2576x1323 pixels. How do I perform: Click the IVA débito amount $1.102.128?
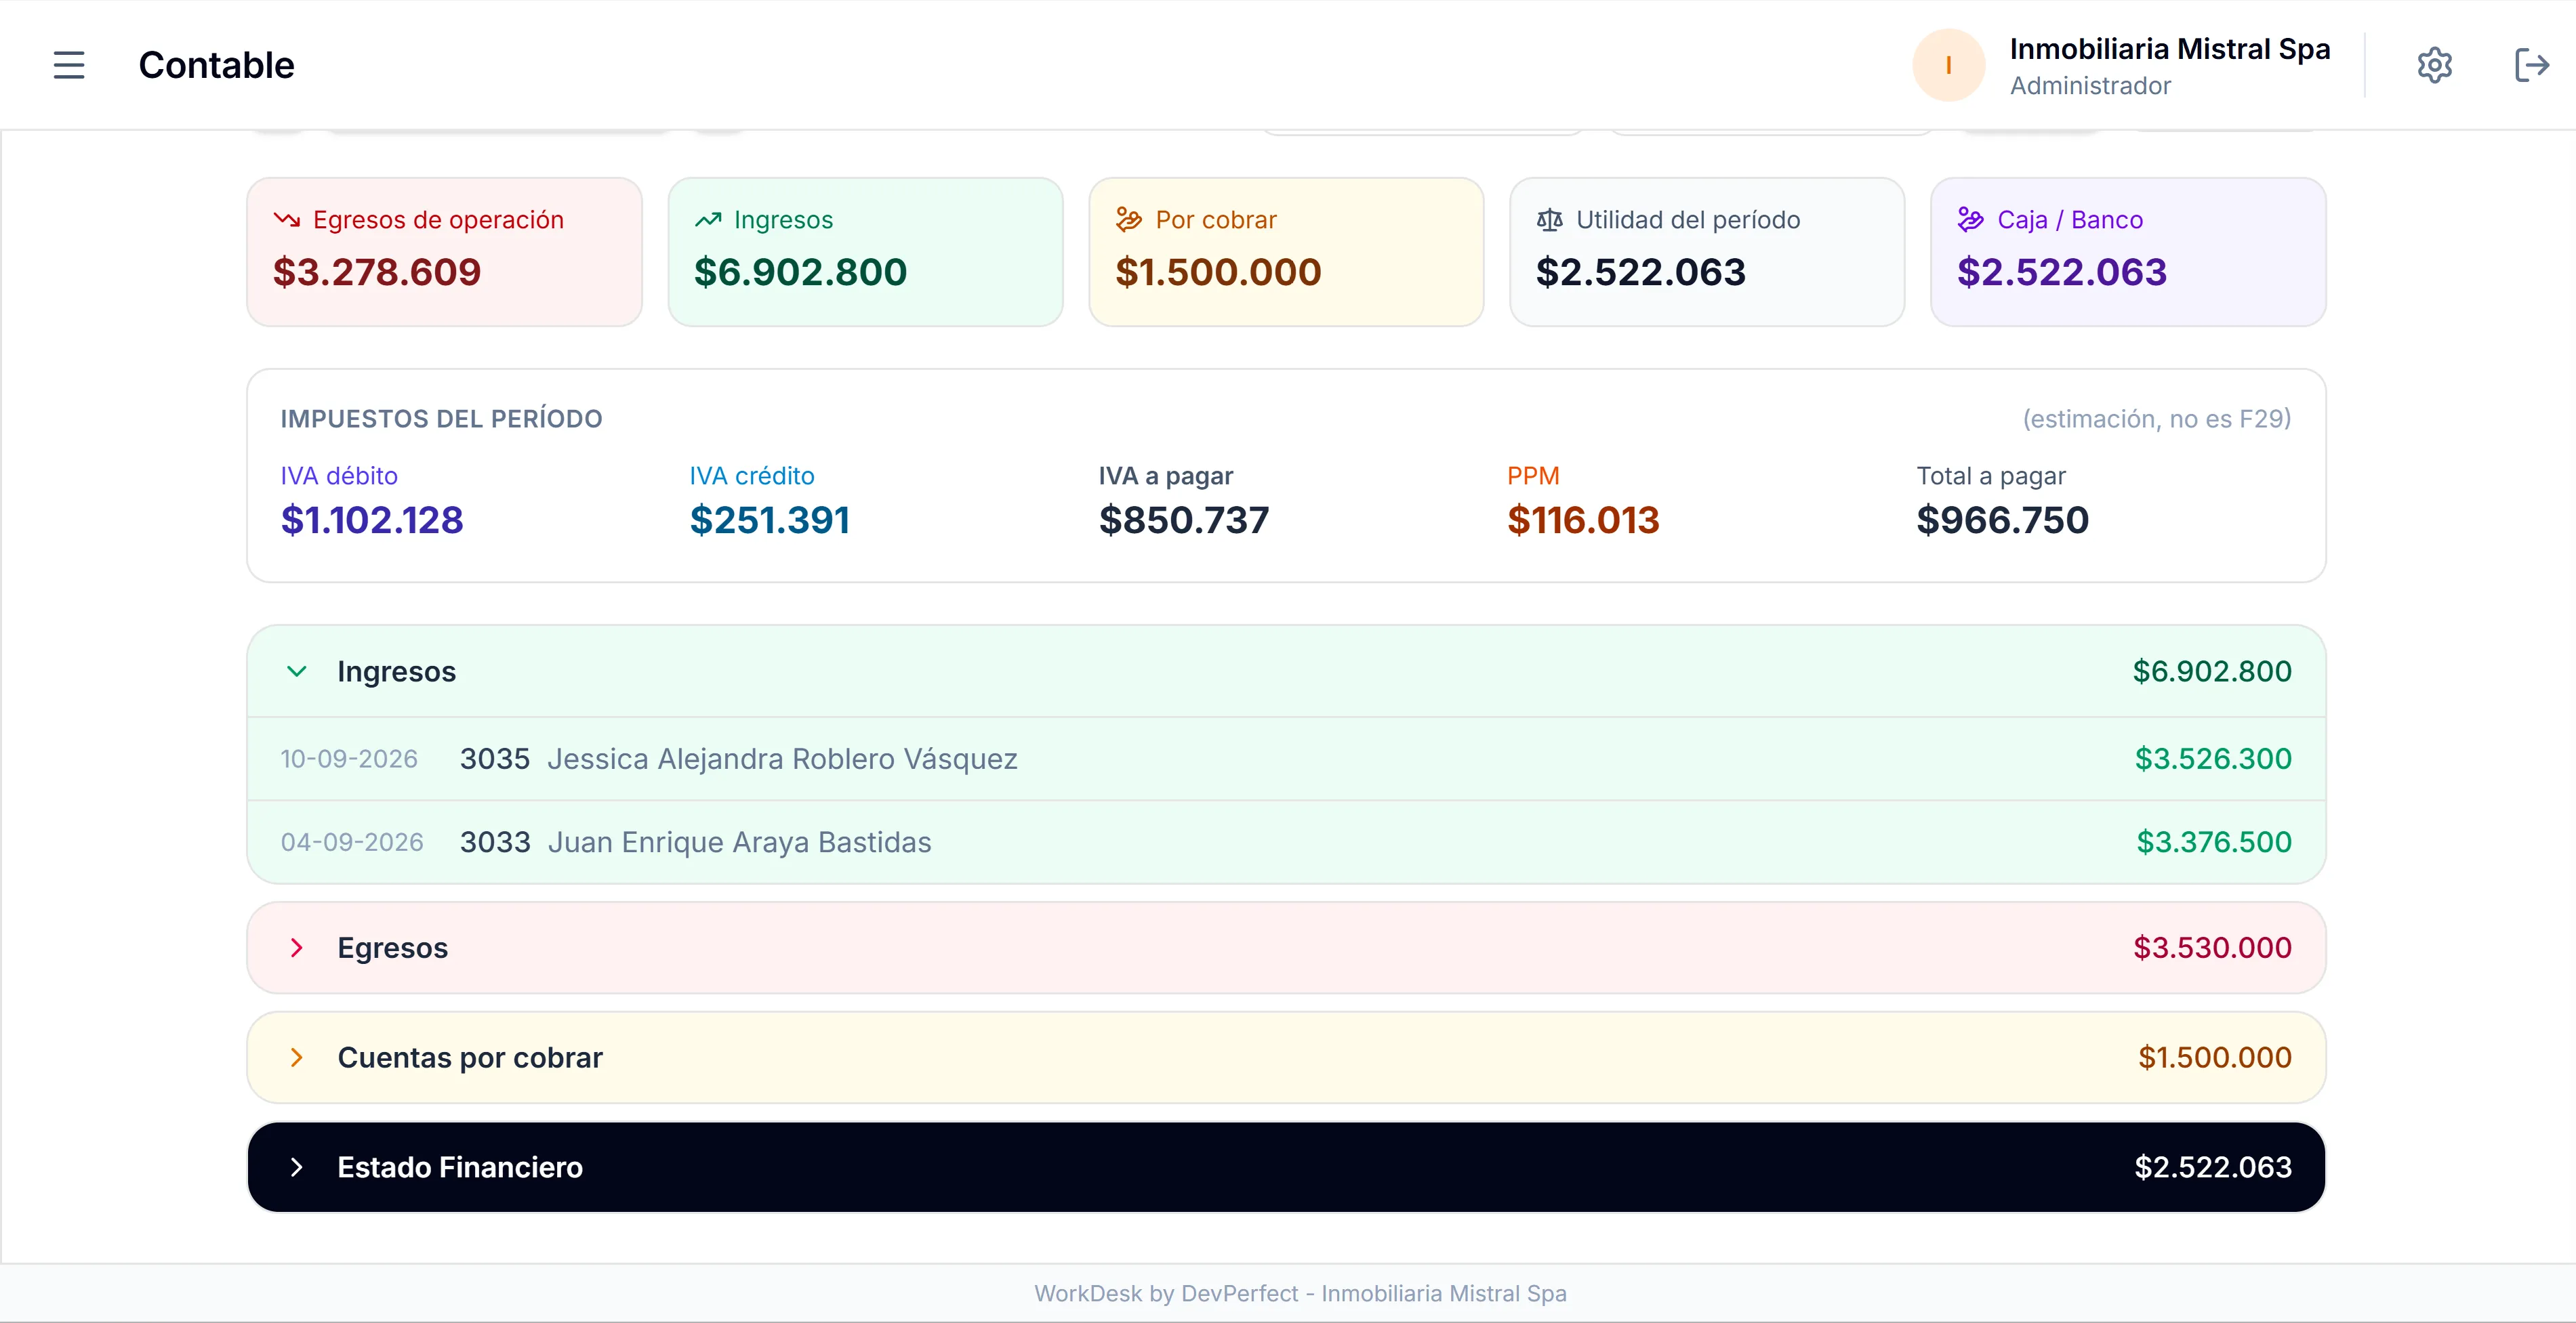click(372, 521)
